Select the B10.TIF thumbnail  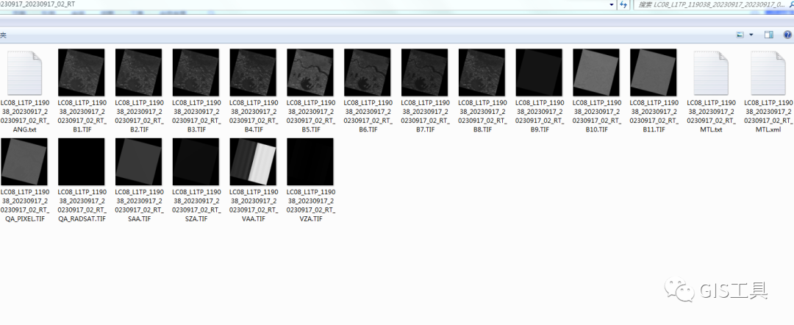coord(596,72)
